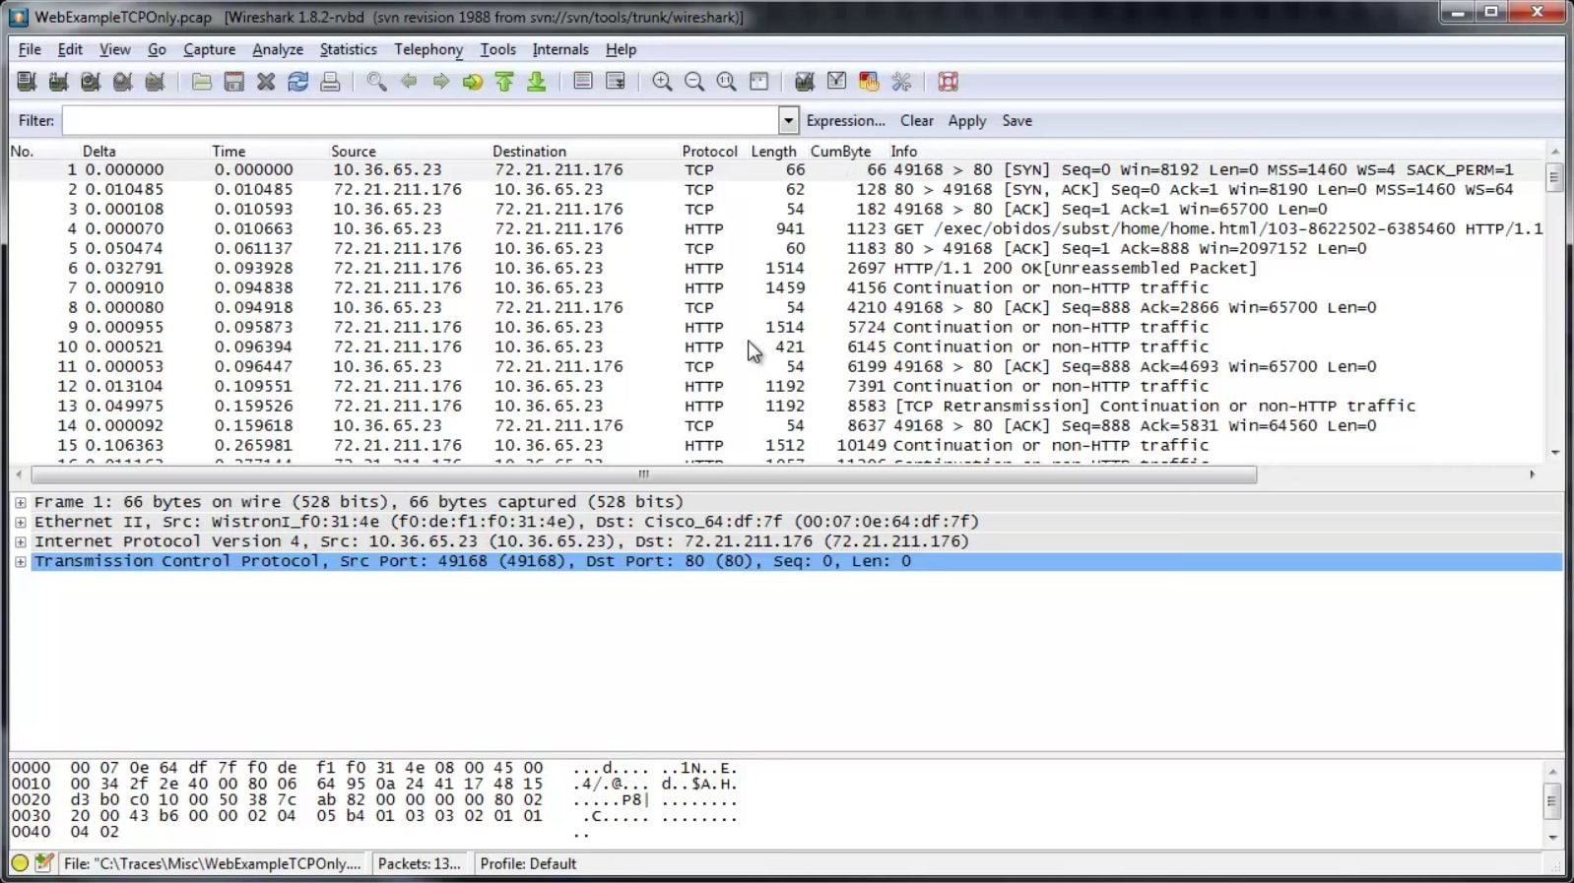Expand the Frame 1 tree node
This screenshot has width=1574, height=883.
(x=20, y=502)
